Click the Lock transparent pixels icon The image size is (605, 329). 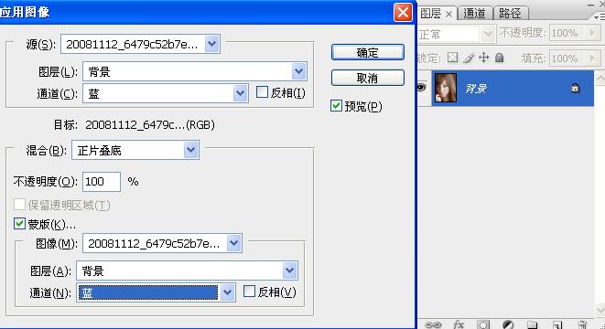coord(452,58)
